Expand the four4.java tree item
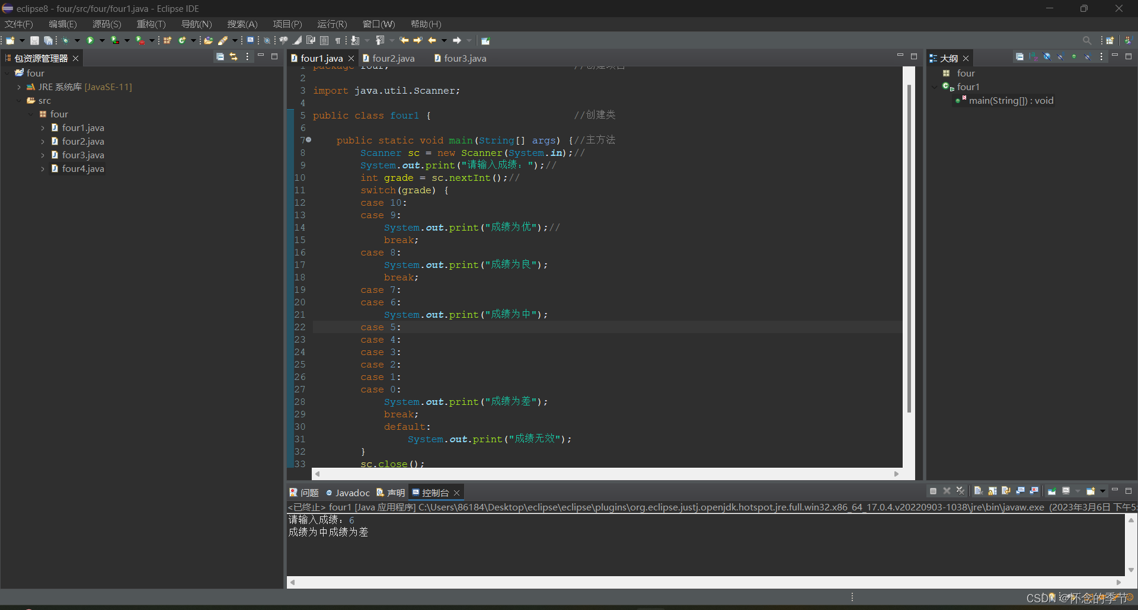Image resolution: width=1138 pixels, height=610 pixels. [x=43, y=168]
